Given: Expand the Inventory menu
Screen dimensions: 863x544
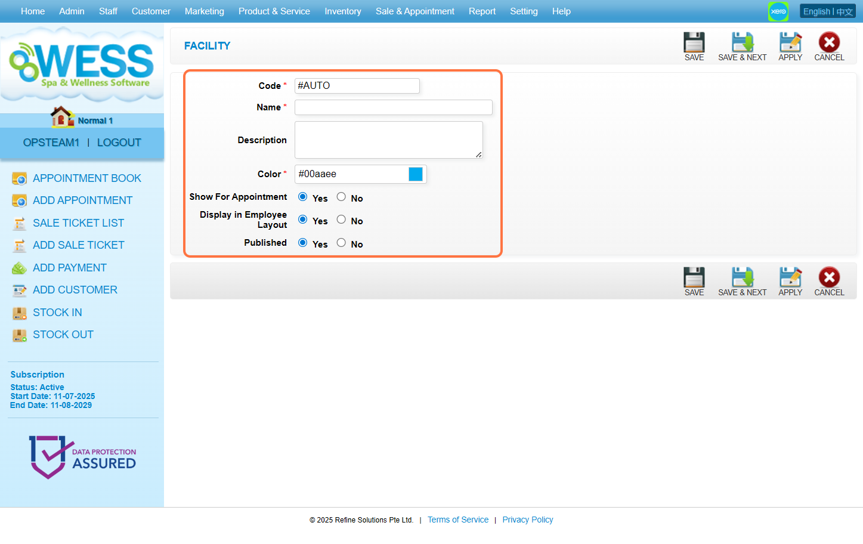Looking at the screenshot, I should point(342,11).
